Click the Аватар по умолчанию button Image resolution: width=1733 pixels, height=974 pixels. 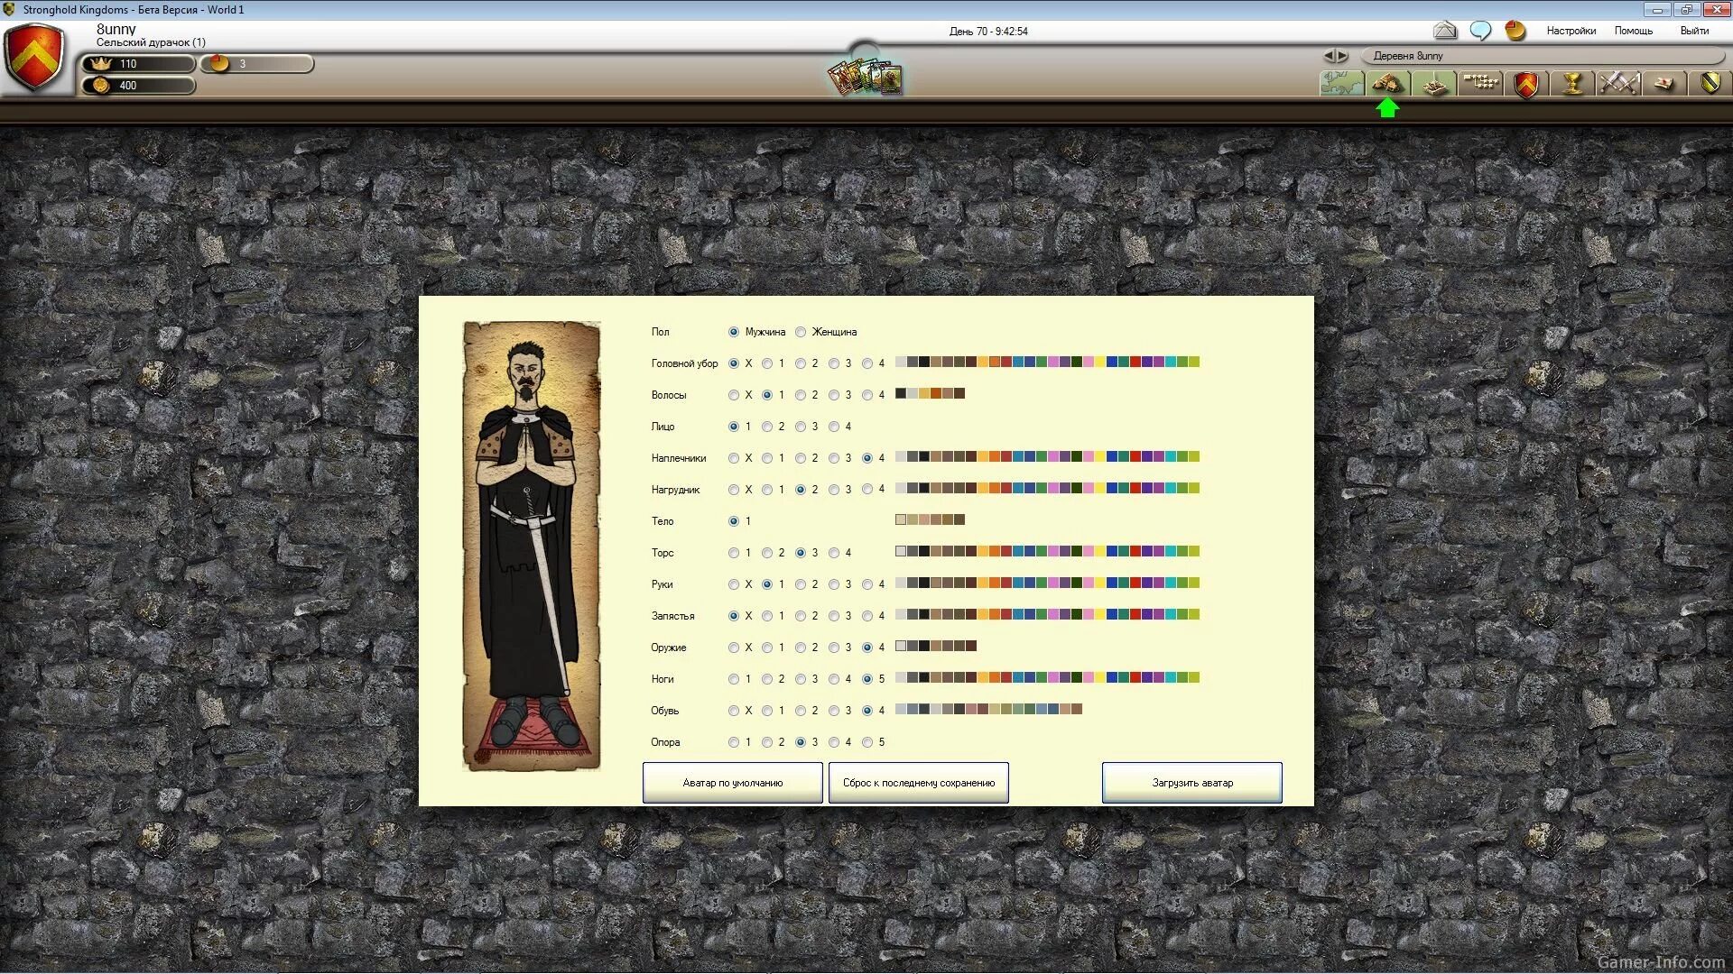coord(732,783)
